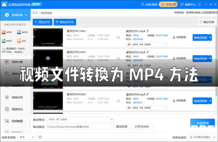
Task: Click shuffle arrows icon for 案例文件1
Action: tap(118, 37)
